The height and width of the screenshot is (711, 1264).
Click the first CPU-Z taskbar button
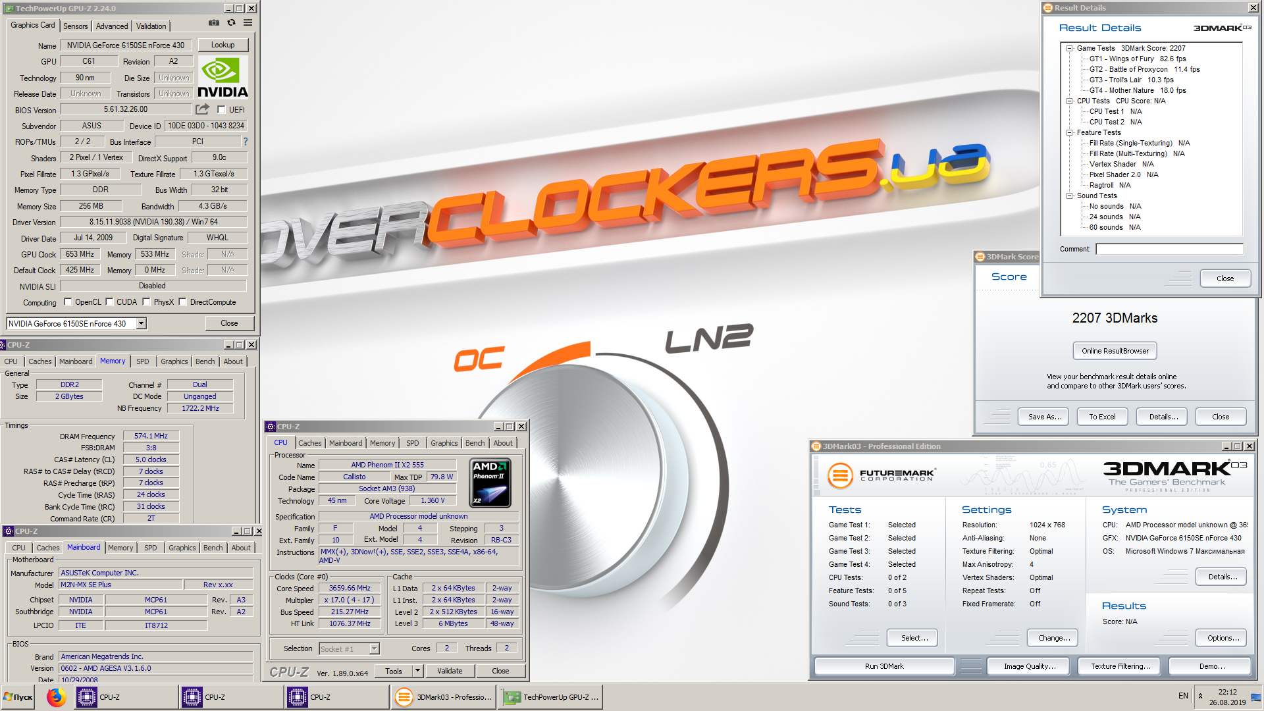point(125,697)
